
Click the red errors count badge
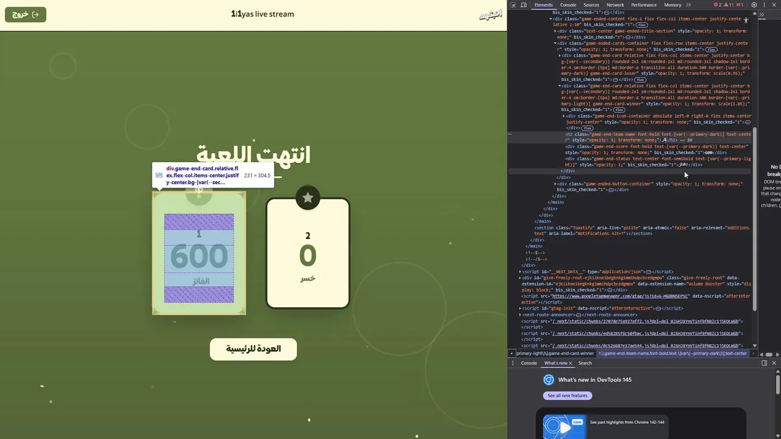[x=718, y=5]
